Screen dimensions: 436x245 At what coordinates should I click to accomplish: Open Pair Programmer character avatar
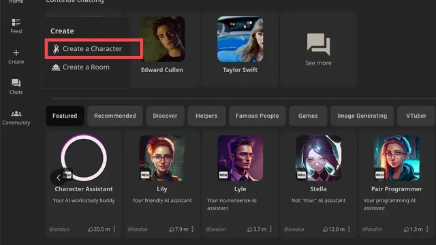[x=396, y=158]
